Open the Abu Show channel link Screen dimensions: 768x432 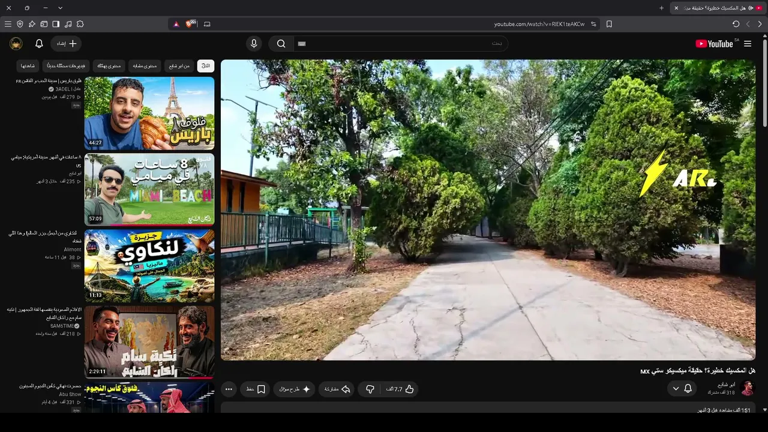pyautogui.click(x=70, y=394)
